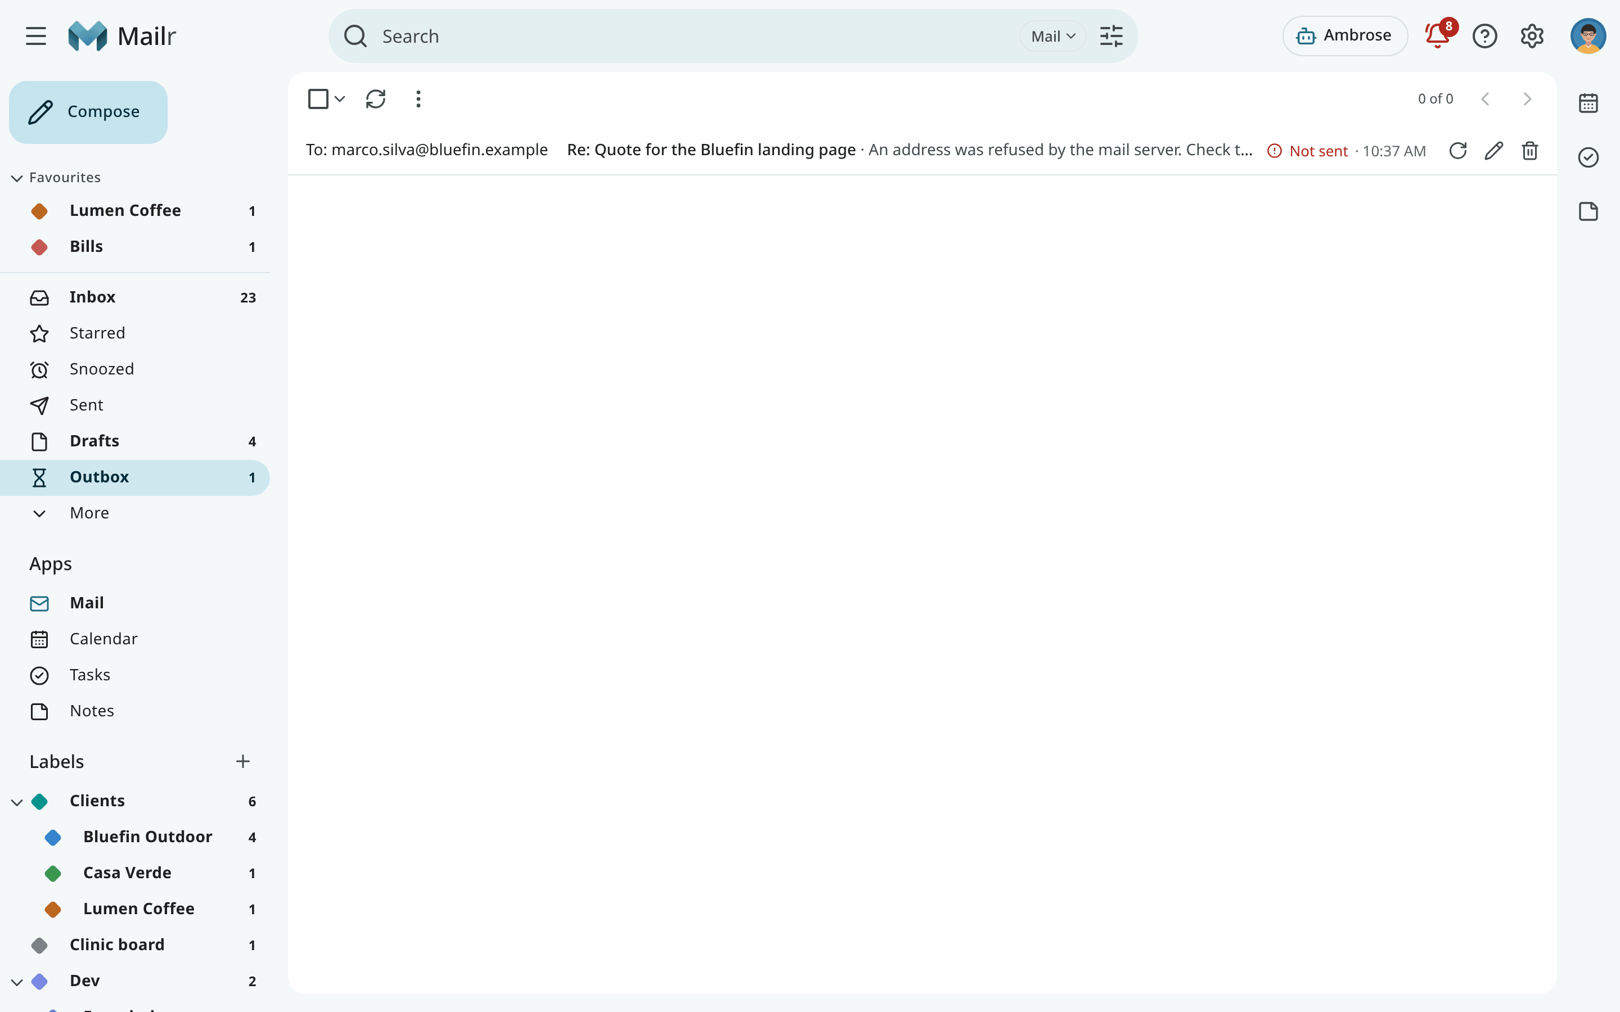
Task: Go to previous page of messages
Action: [x=1486, y=99]
